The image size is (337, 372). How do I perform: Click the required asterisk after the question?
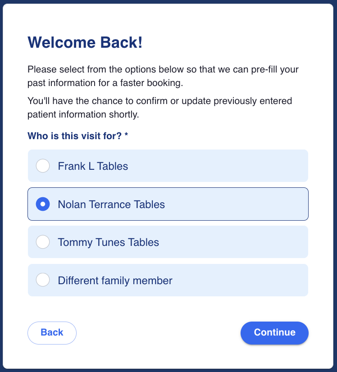127,136
